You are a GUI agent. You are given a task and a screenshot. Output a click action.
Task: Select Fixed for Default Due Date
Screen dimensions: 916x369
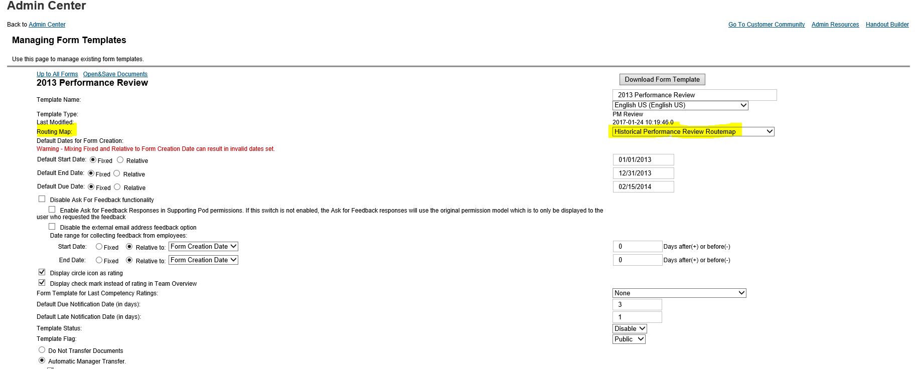91,187
